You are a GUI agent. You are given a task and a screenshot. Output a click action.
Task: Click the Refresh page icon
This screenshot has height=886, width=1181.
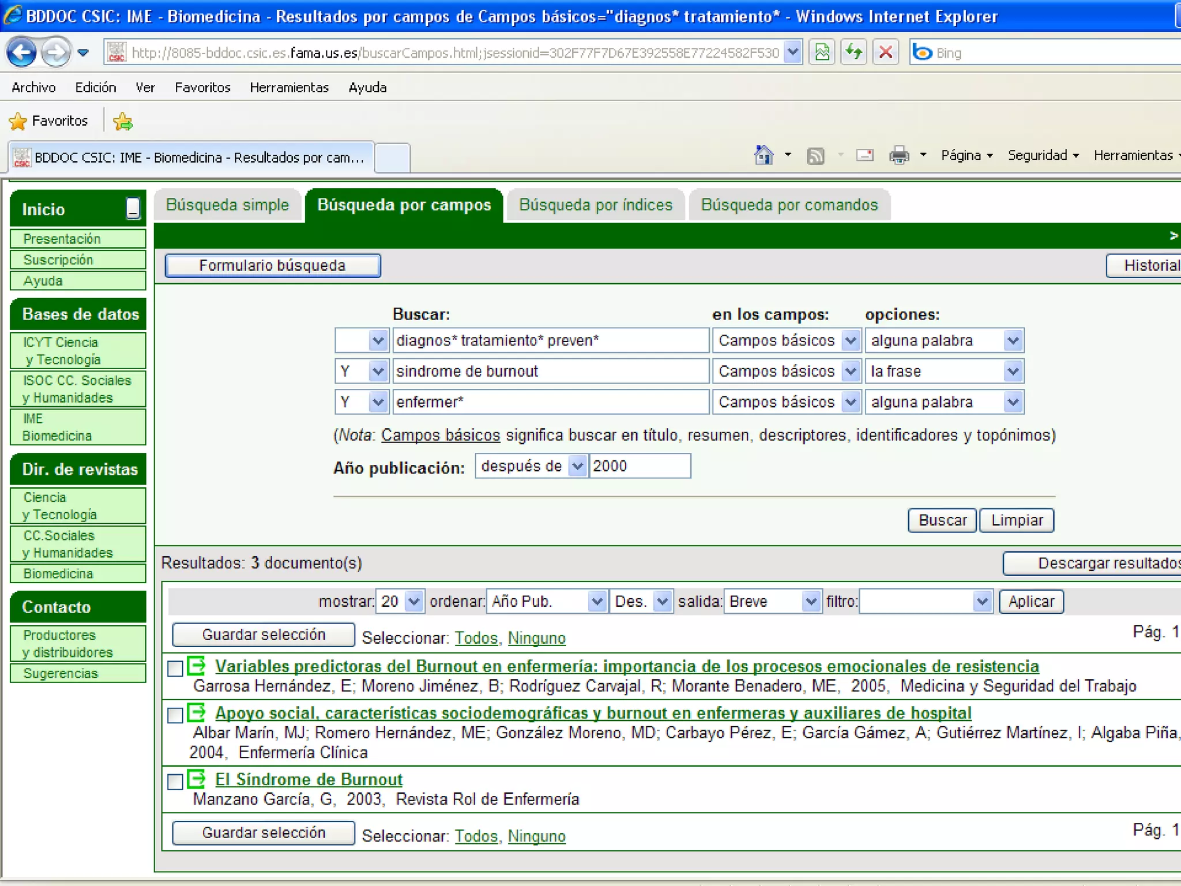(853, 53)
